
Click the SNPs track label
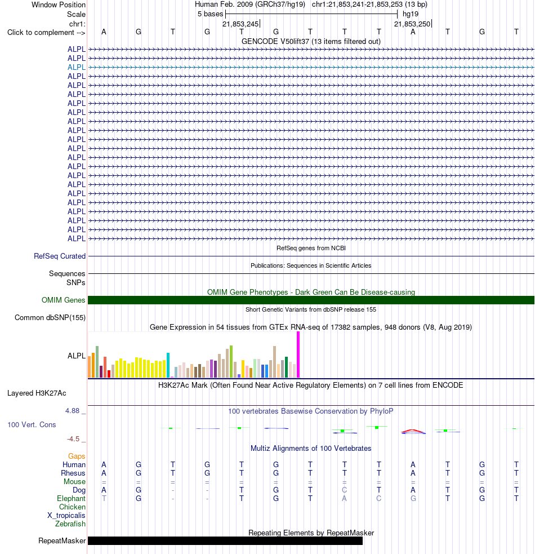pos(75,283)
